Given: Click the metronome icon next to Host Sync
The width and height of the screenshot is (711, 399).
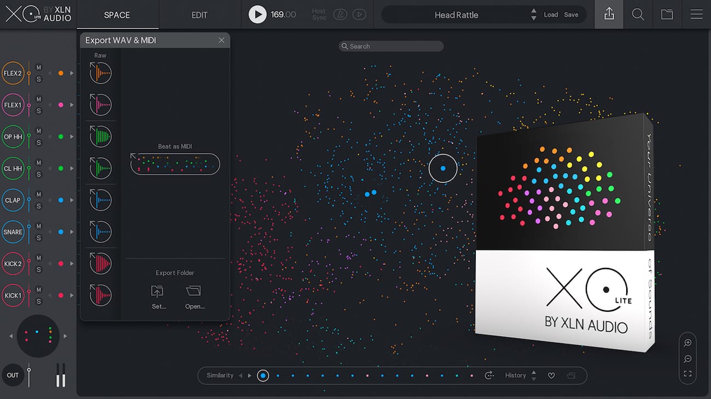Looking at the screenshot, I should click(x=340, y=15).
